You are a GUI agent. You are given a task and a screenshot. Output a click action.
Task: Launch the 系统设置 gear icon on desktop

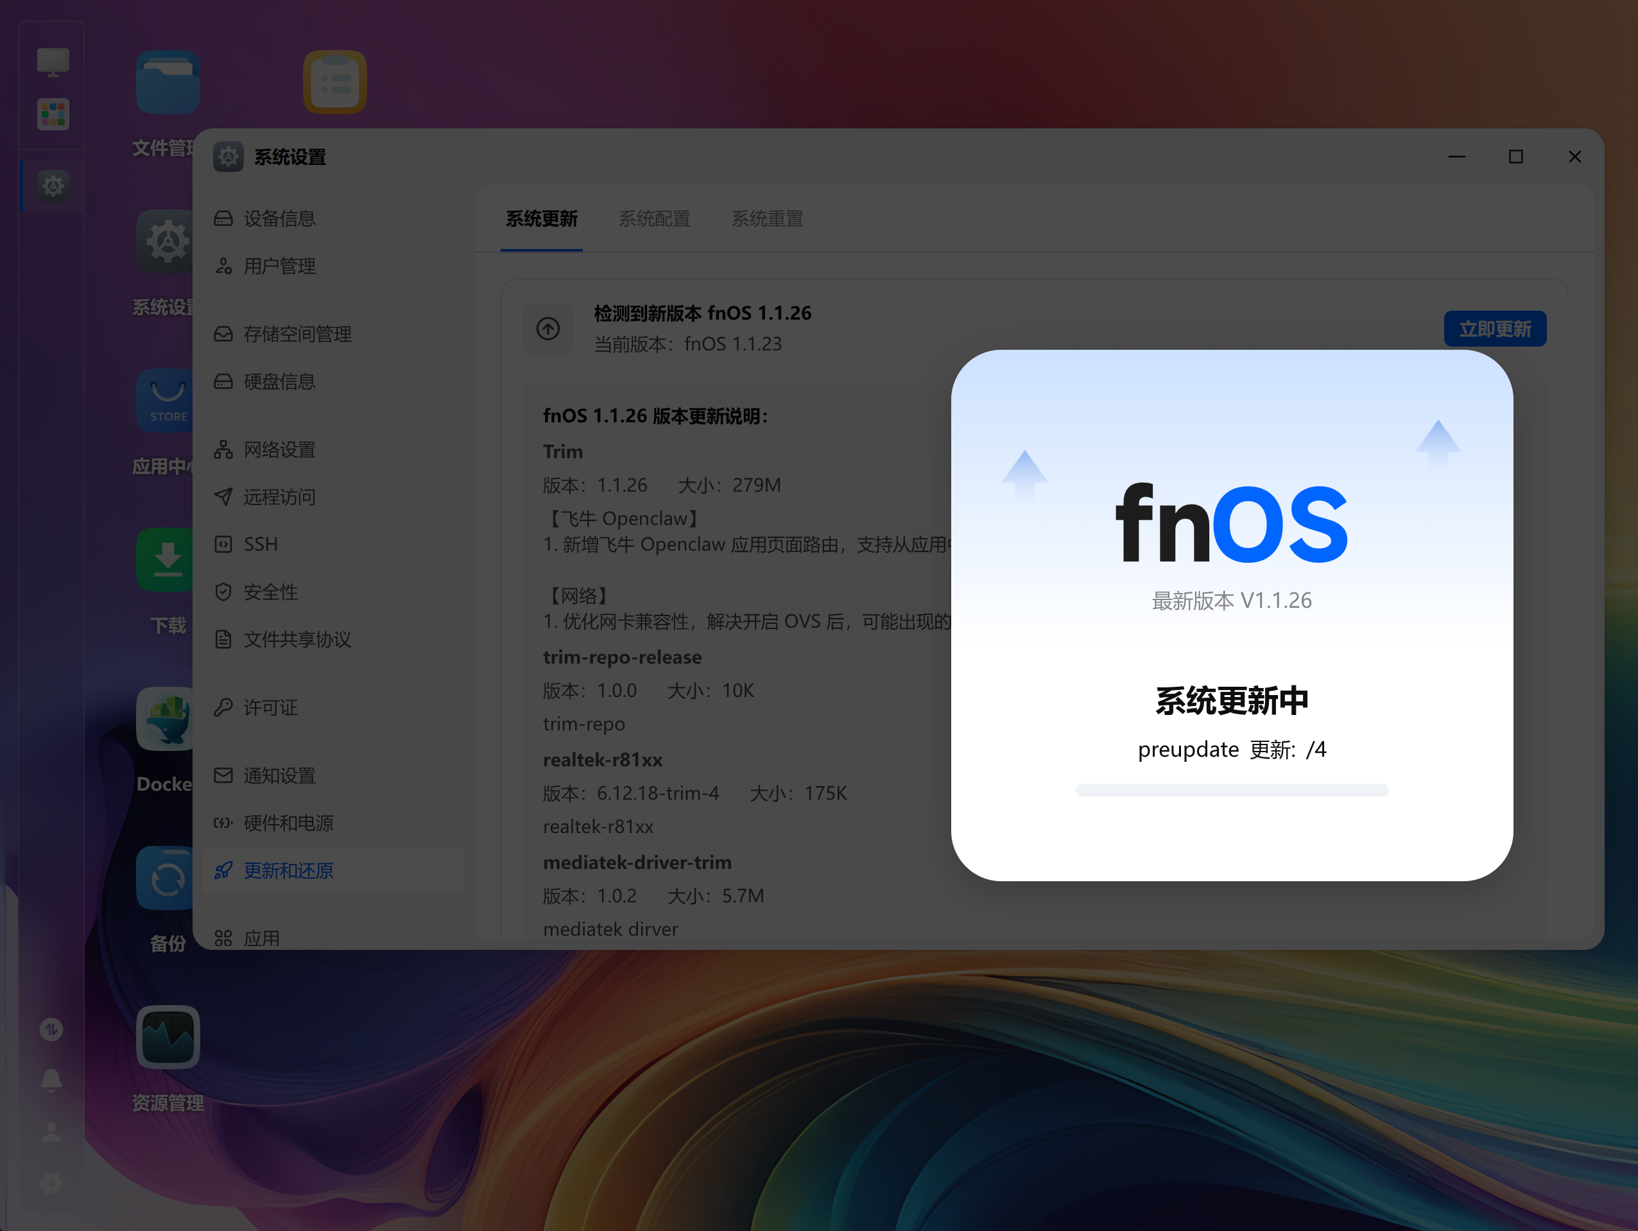tap(165, 241)
